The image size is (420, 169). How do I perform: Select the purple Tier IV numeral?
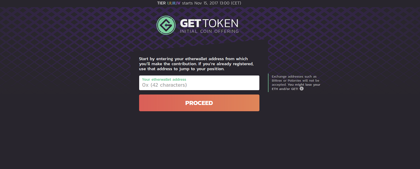click(x=178, y=3)
